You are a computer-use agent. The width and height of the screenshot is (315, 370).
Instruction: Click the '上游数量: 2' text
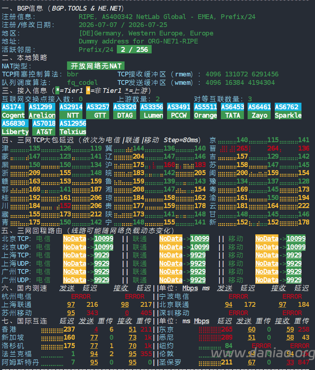click(x=138, y=99)
